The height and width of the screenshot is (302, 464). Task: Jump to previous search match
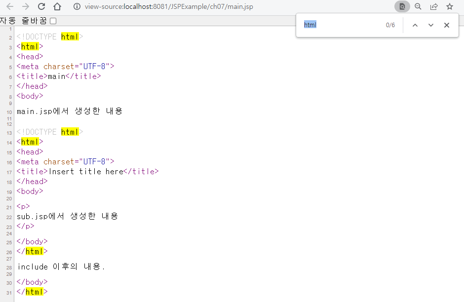(415, 25)
